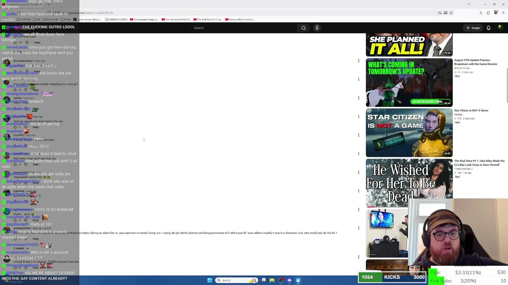Viewport: 508px width, 285px height.
Task: Click the channel name under Star Citizen title
Action: tap(458, 114)
